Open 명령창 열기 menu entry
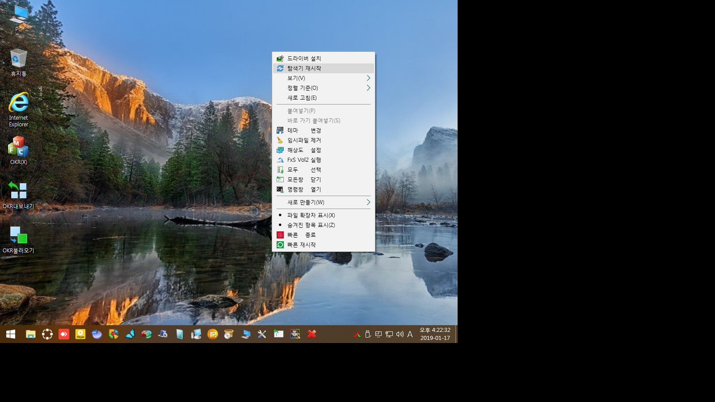The width and height of the screenshot is (715, 402). click(x=324, y=189)
